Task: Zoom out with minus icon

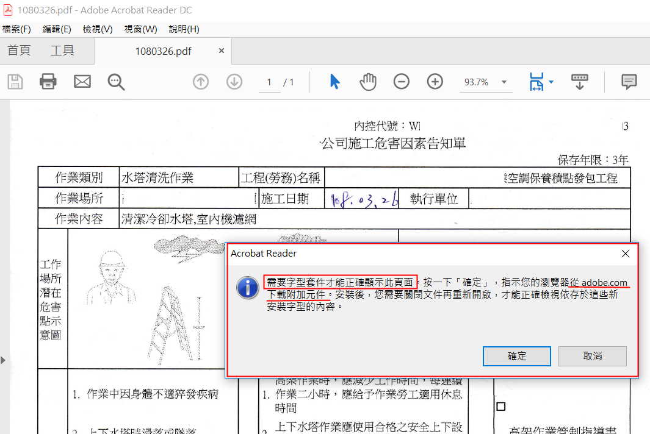Action: pyautogui.click(x=401, y=82)
